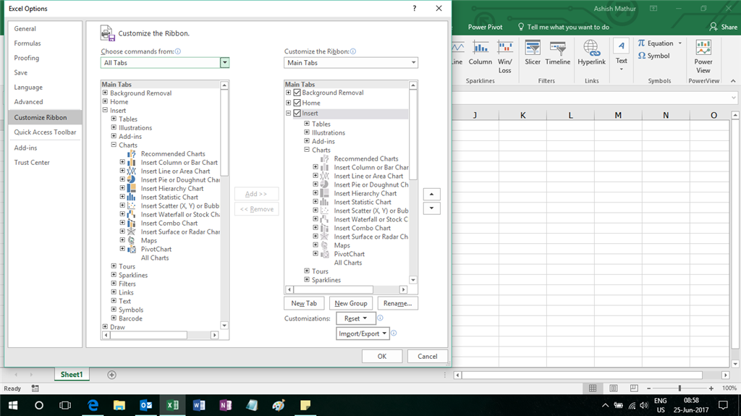Viewport: 741px width, 416px height.
Task: Select the Formulas options category
Action: [x=27, y=43]
